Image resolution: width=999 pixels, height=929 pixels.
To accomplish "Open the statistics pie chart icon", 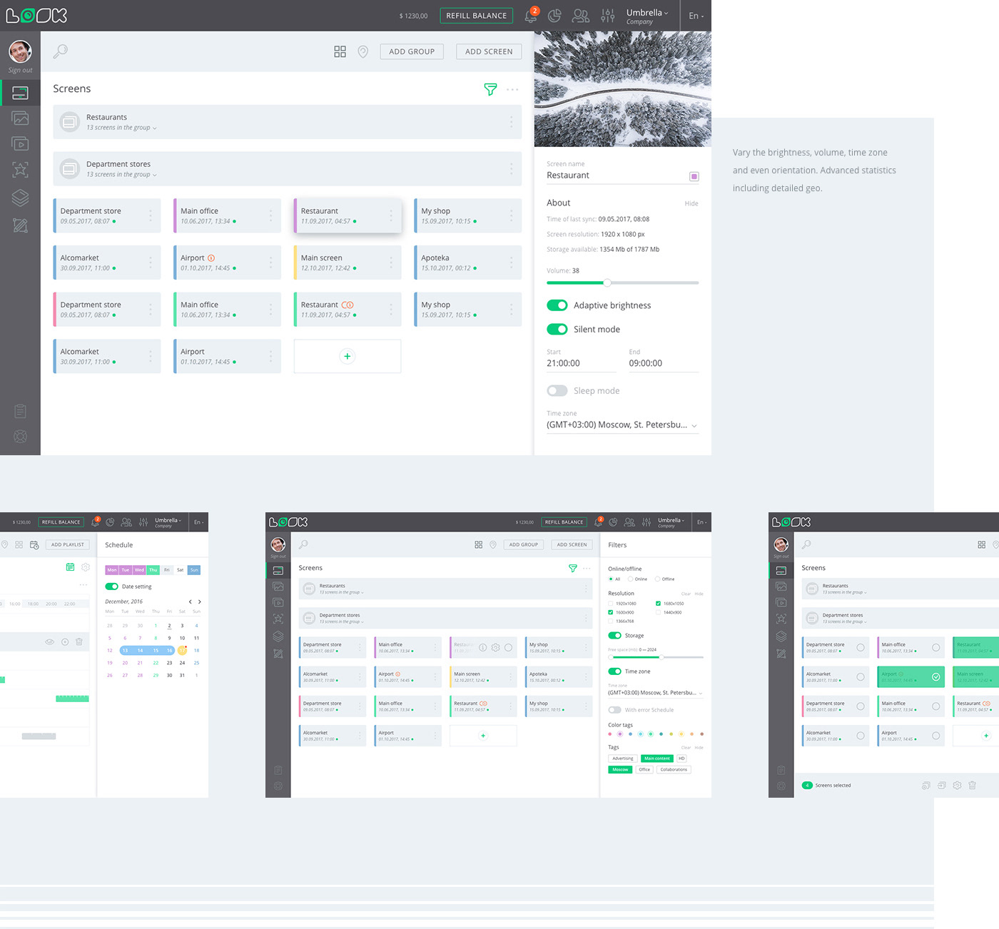I will 554,16.
